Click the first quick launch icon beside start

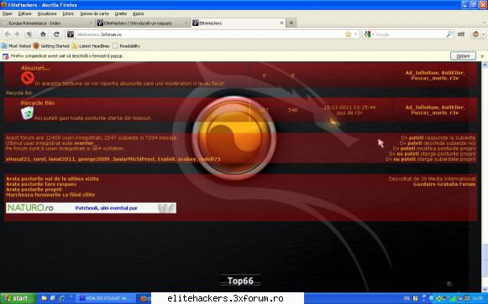44,298
